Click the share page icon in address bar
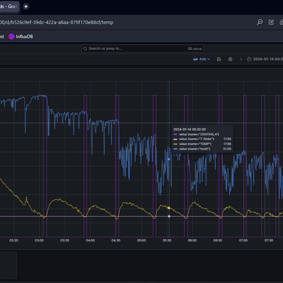 [x=271, y=22]
